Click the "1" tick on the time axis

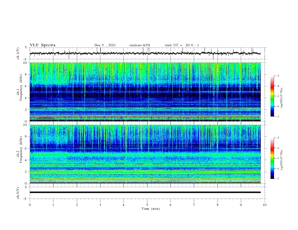53,205
